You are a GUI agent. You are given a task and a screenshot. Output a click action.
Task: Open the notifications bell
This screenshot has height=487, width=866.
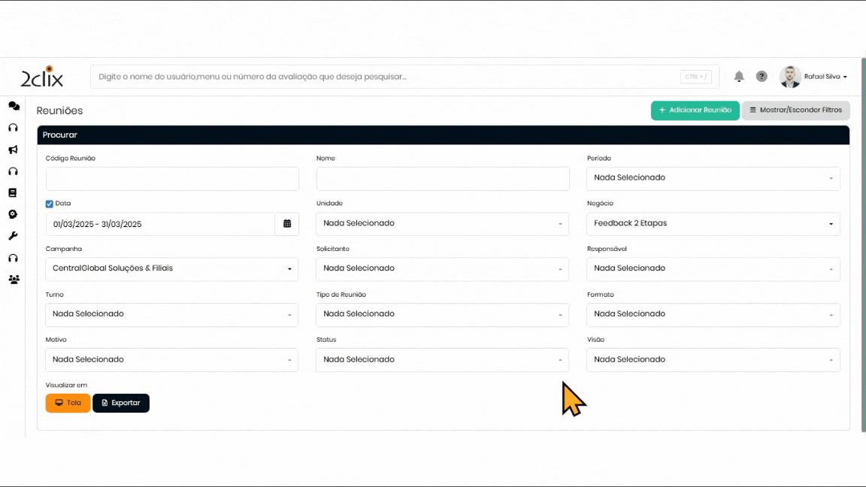pos(739,77)
